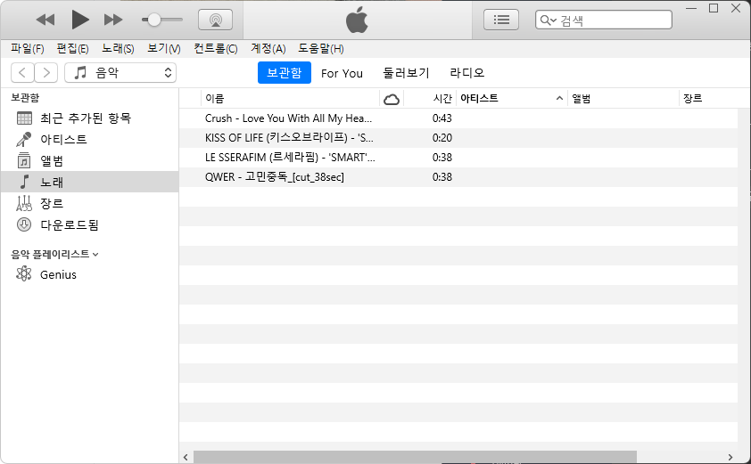The image size is (751, 464).
Task: Select the 보관함 tab
Action: 284,73
